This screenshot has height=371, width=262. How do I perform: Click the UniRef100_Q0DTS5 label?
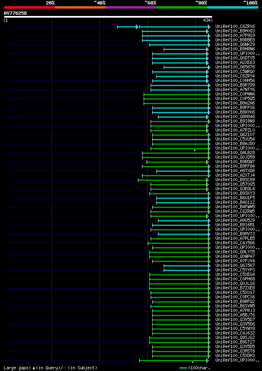235,58
